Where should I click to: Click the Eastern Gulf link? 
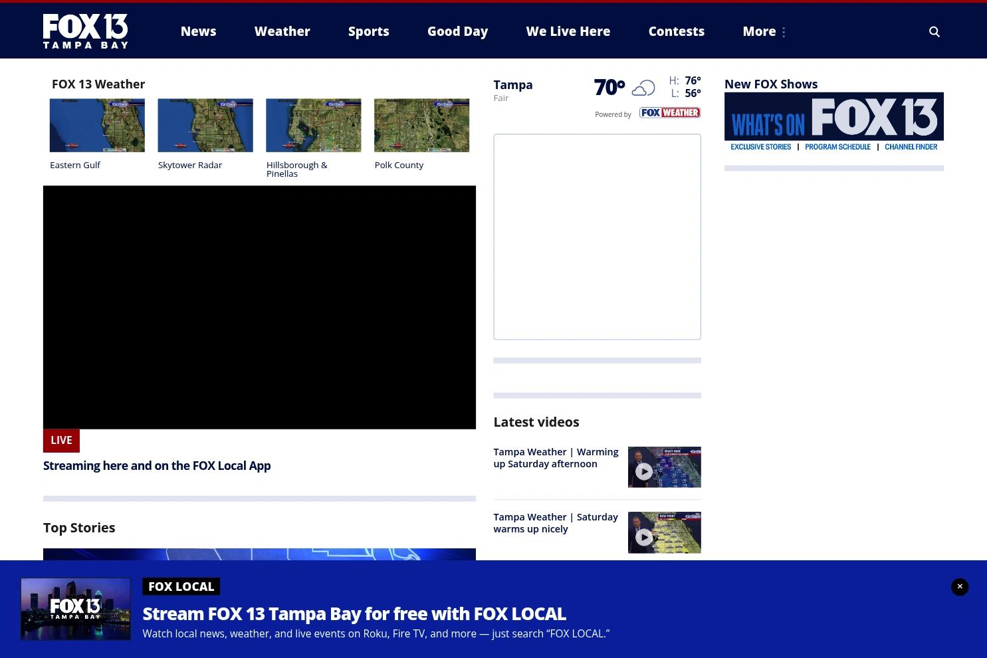click(75, 165)
